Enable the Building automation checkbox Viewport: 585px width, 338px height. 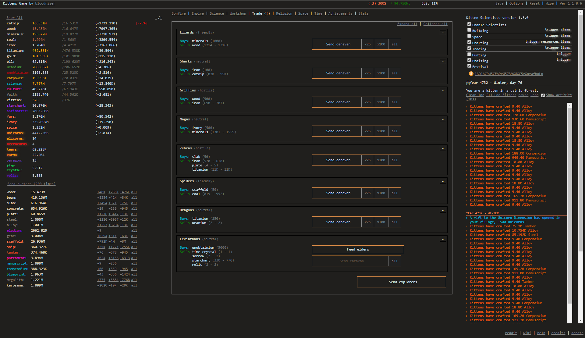coord(469,30)
